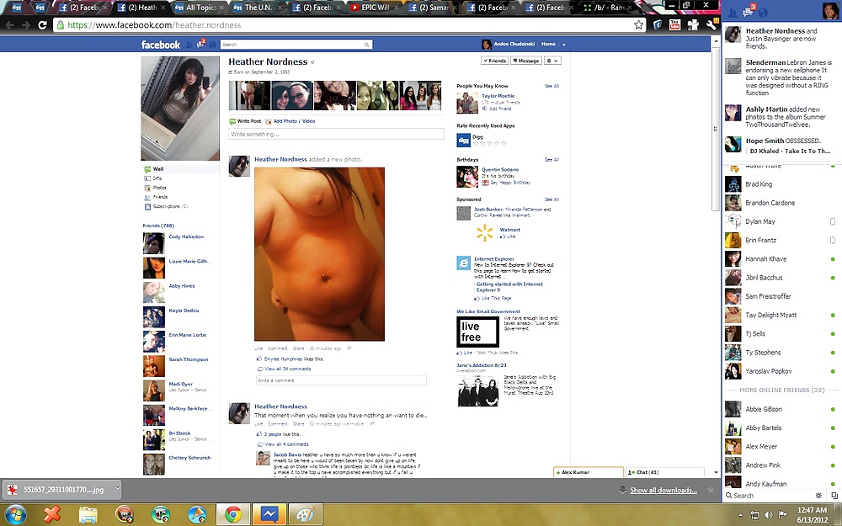The height and width of the screenshot is (526, 842).
Task: Close the downloads bar
Action: point(710,490)
